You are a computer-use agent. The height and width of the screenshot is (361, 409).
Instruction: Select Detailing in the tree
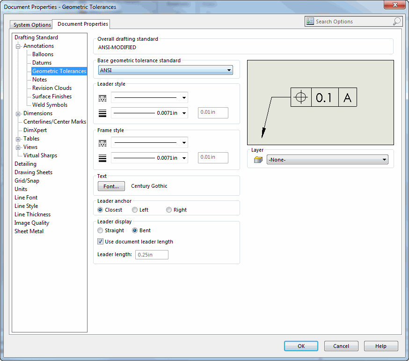point(26,164)
